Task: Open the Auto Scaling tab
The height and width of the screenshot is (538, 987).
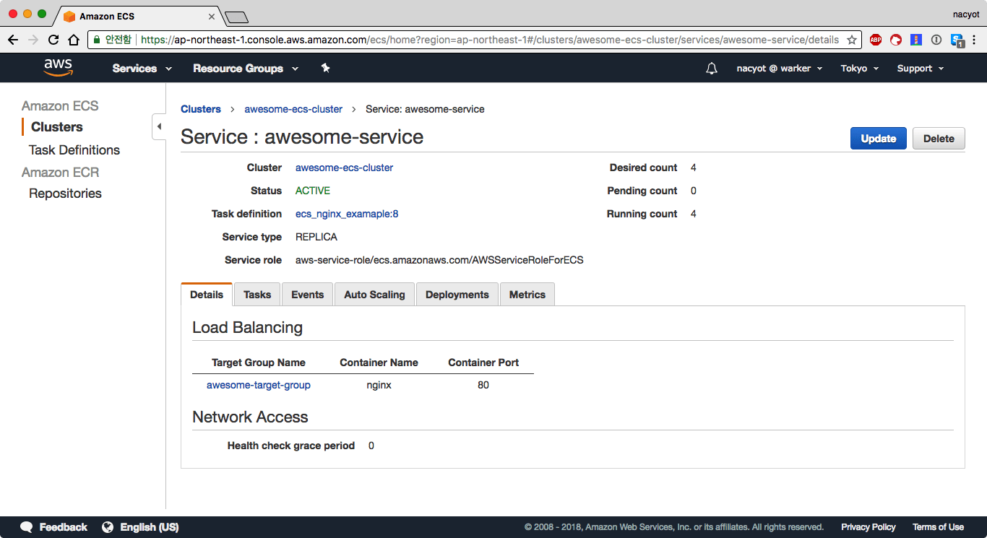Action: 374,295
